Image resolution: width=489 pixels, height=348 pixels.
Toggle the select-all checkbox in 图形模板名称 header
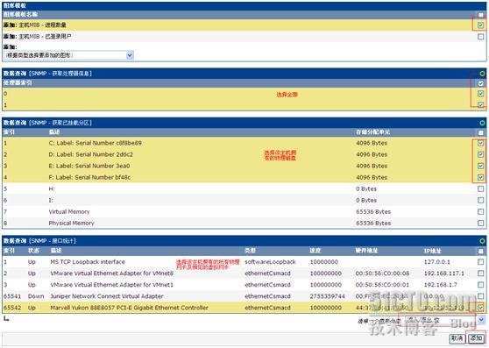[x=480, y=15]
